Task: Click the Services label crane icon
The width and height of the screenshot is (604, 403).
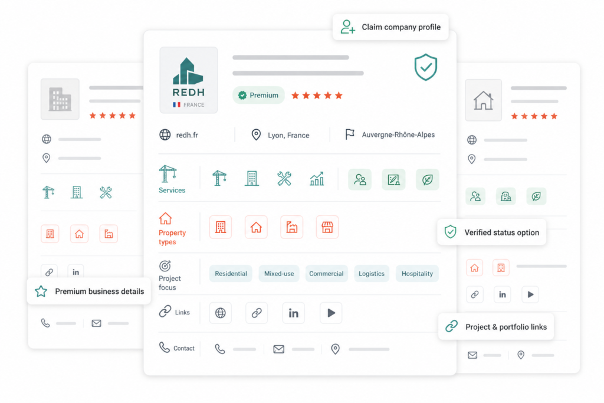Action: click(168, 173)
